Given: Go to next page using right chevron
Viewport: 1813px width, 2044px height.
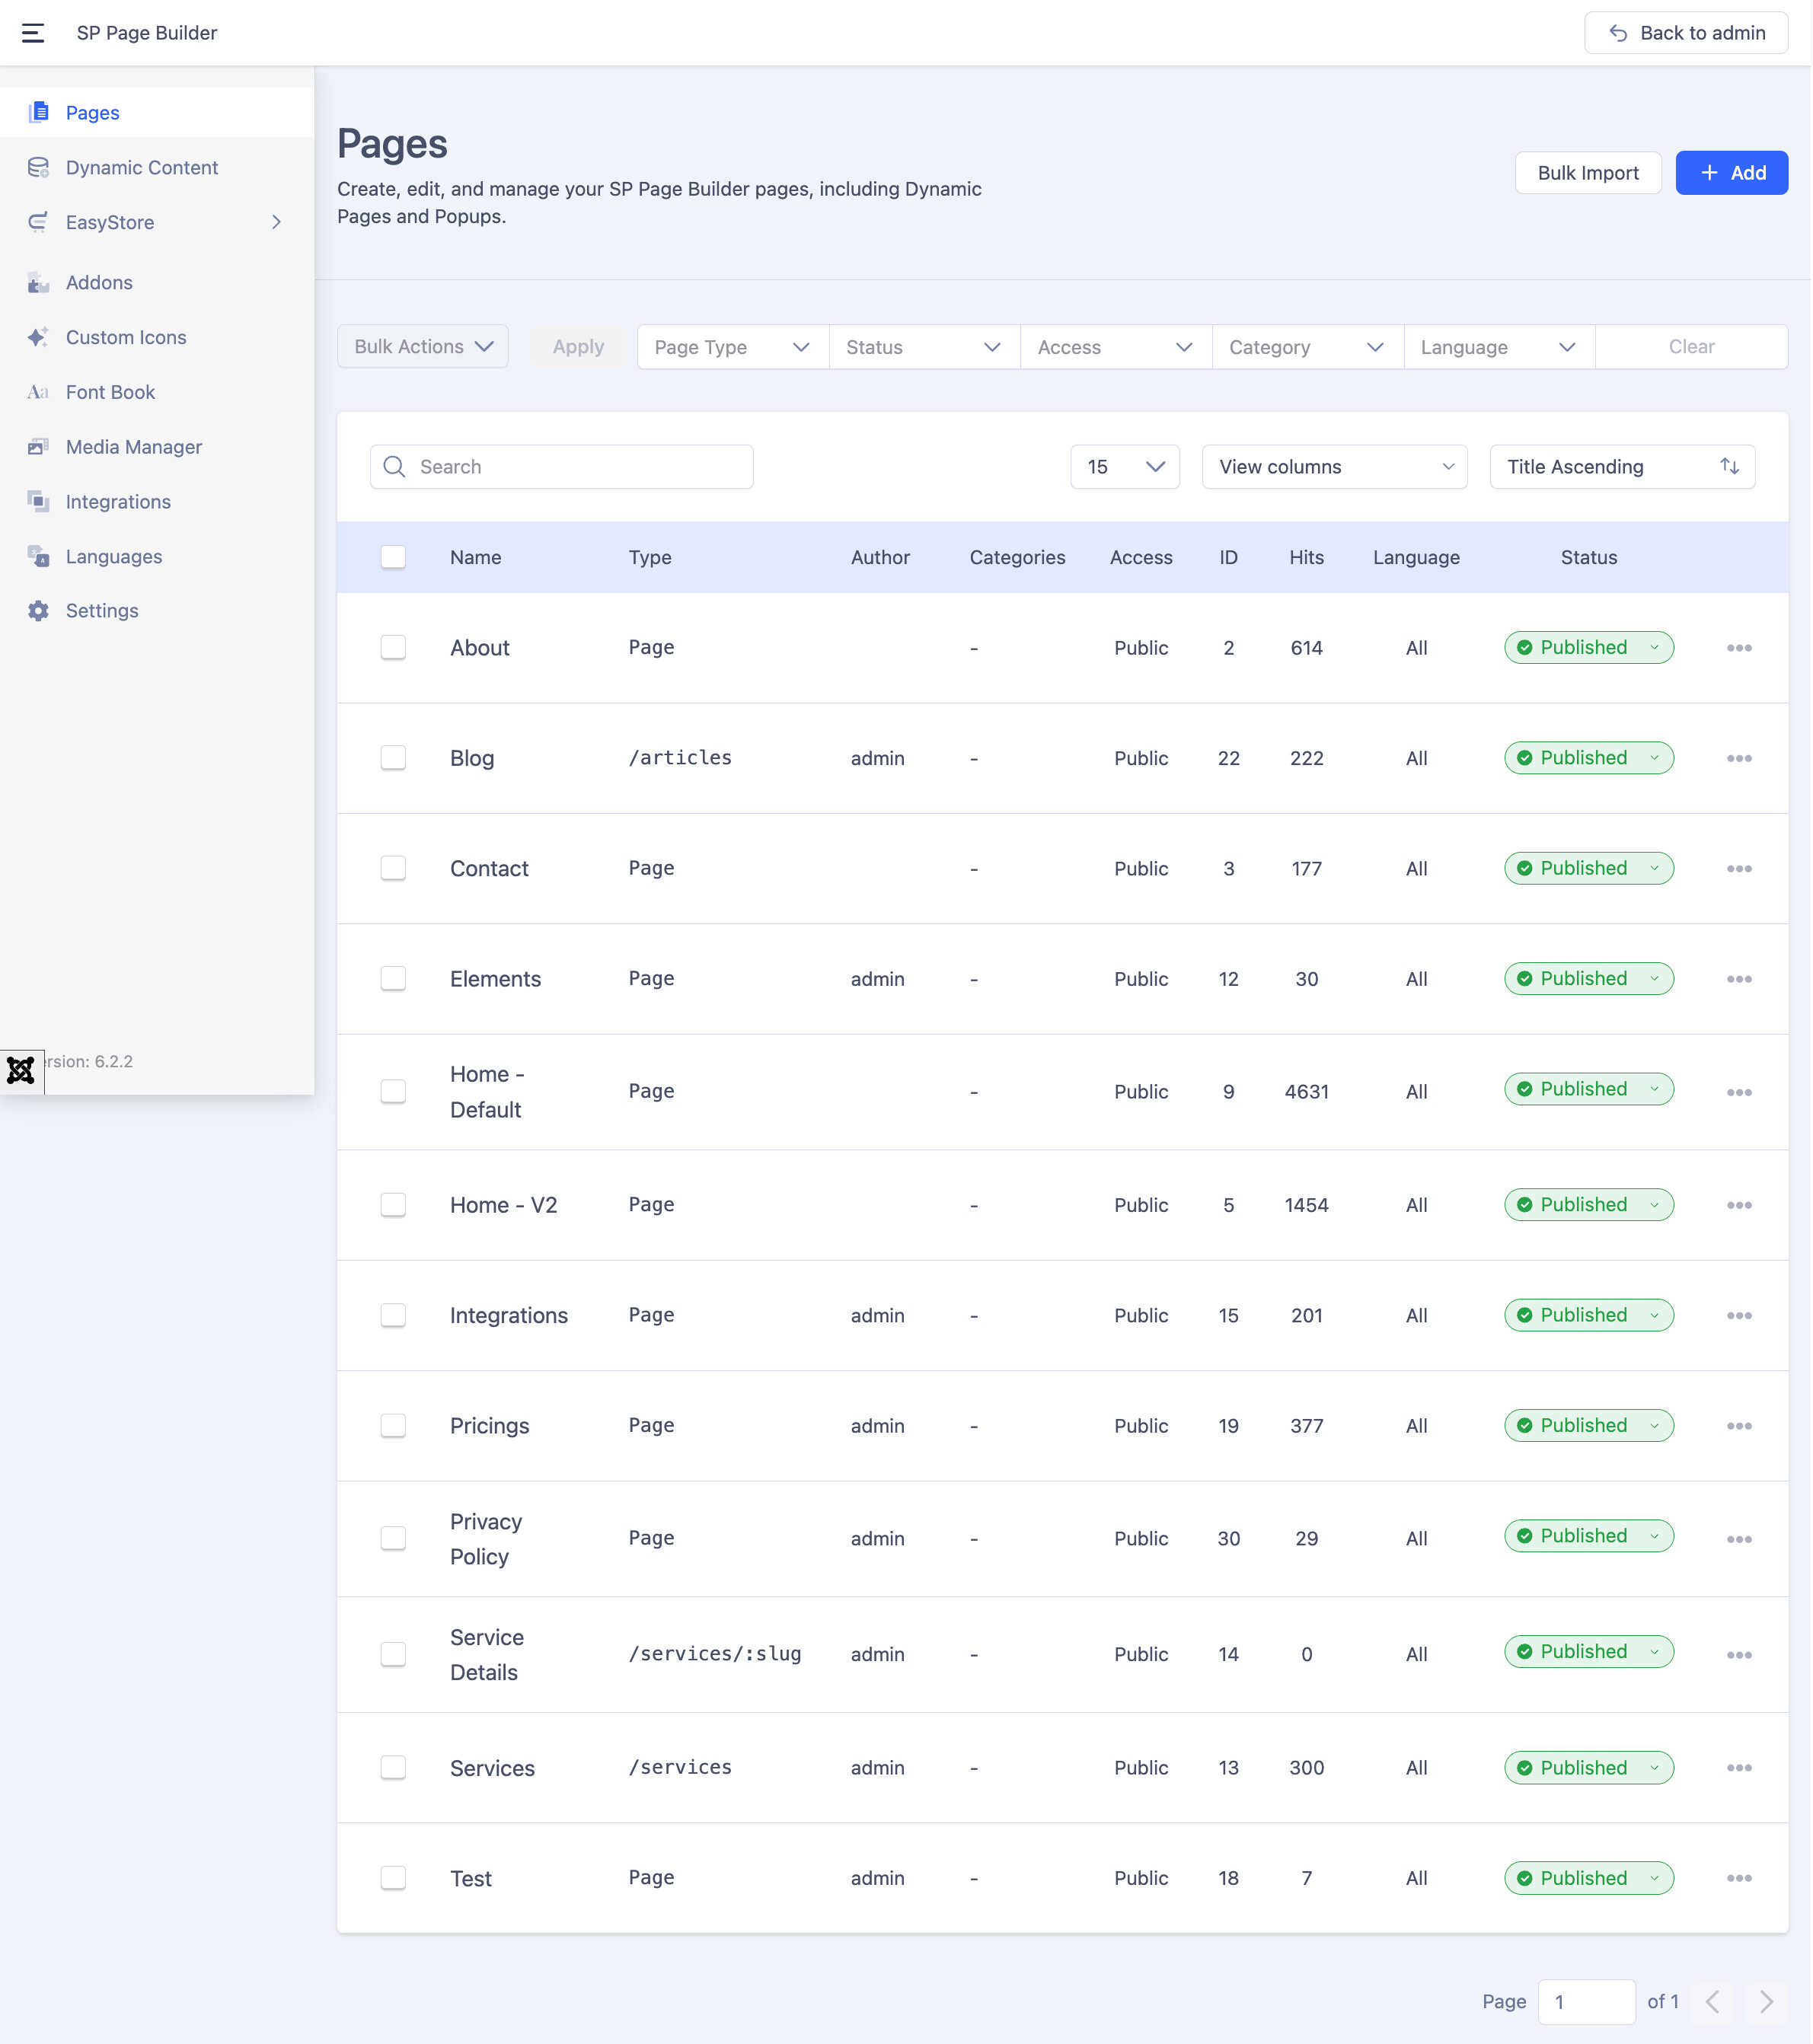Looking at the screenshot, I should tap(1766, 2001).
